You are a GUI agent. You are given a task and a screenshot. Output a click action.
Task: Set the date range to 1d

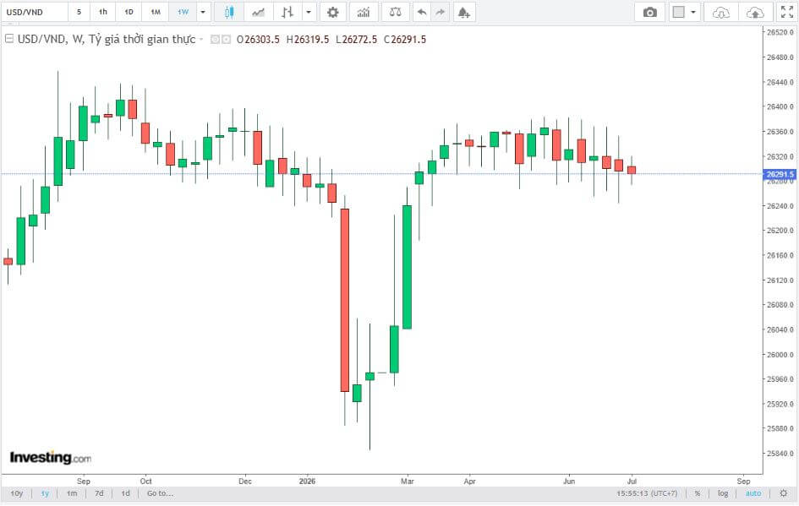pos(125,493)
